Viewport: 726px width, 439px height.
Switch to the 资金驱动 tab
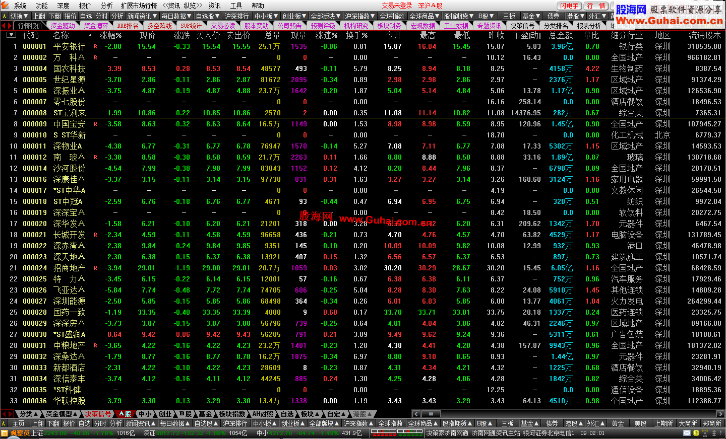pos(63,26)
